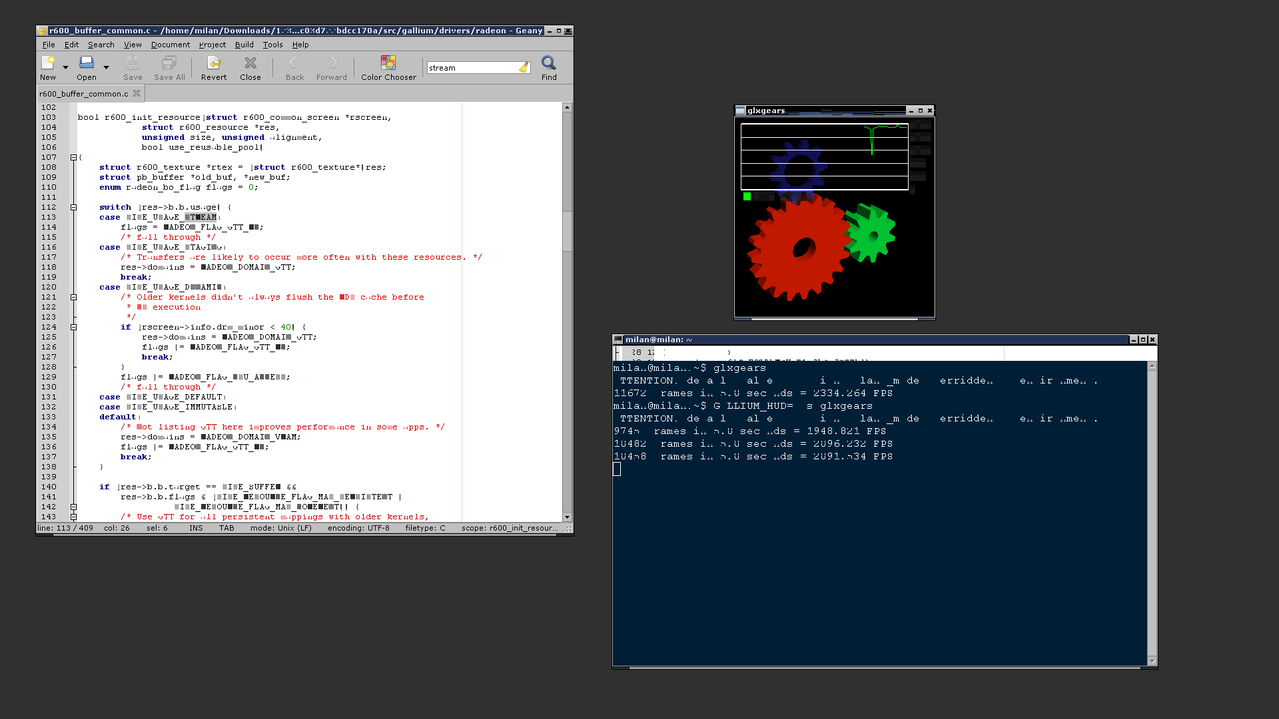1279x719 pixels.
Task: Click the Revert document icon
Action: (x=214, y=63)
